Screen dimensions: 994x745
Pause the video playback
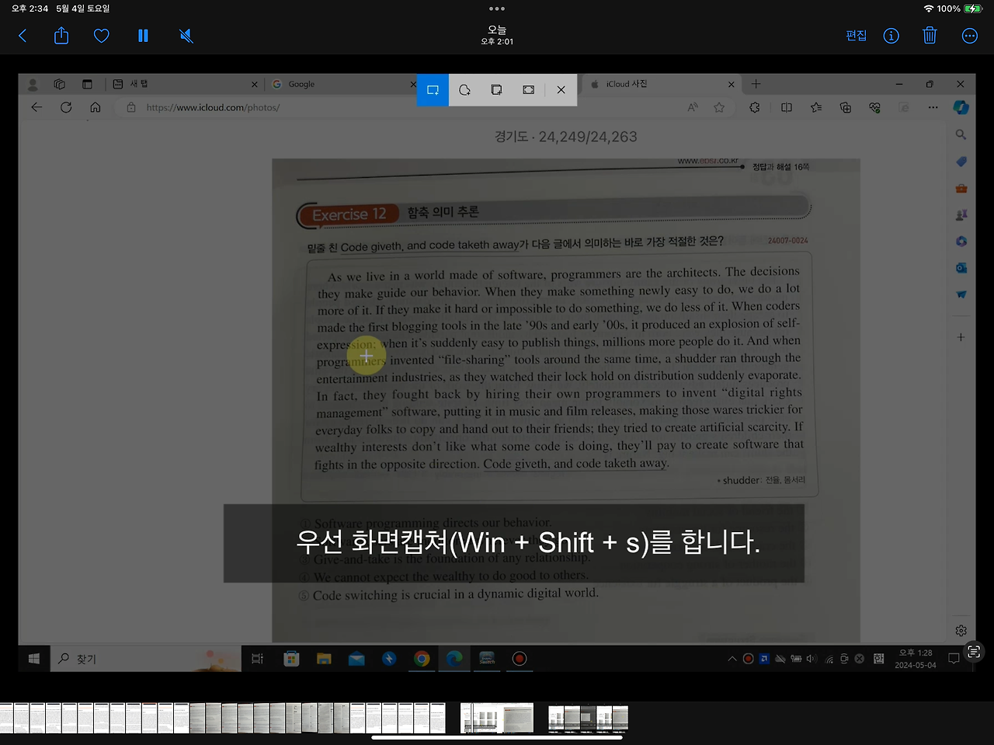pos(143,36)
